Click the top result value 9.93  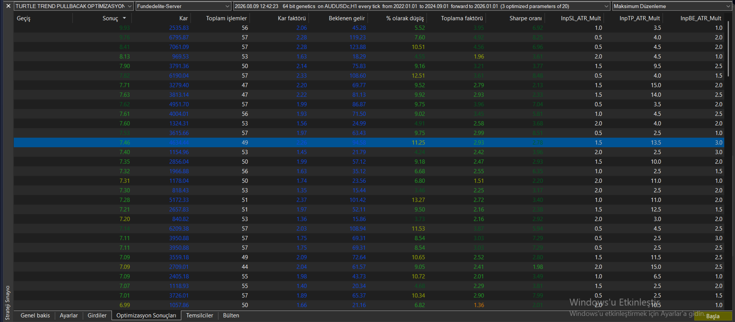coord(125,28)
